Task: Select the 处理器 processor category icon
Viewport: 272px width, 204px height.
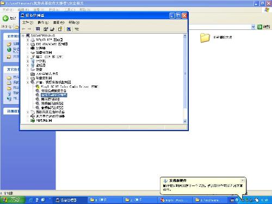Action: [x=33, y=48]
